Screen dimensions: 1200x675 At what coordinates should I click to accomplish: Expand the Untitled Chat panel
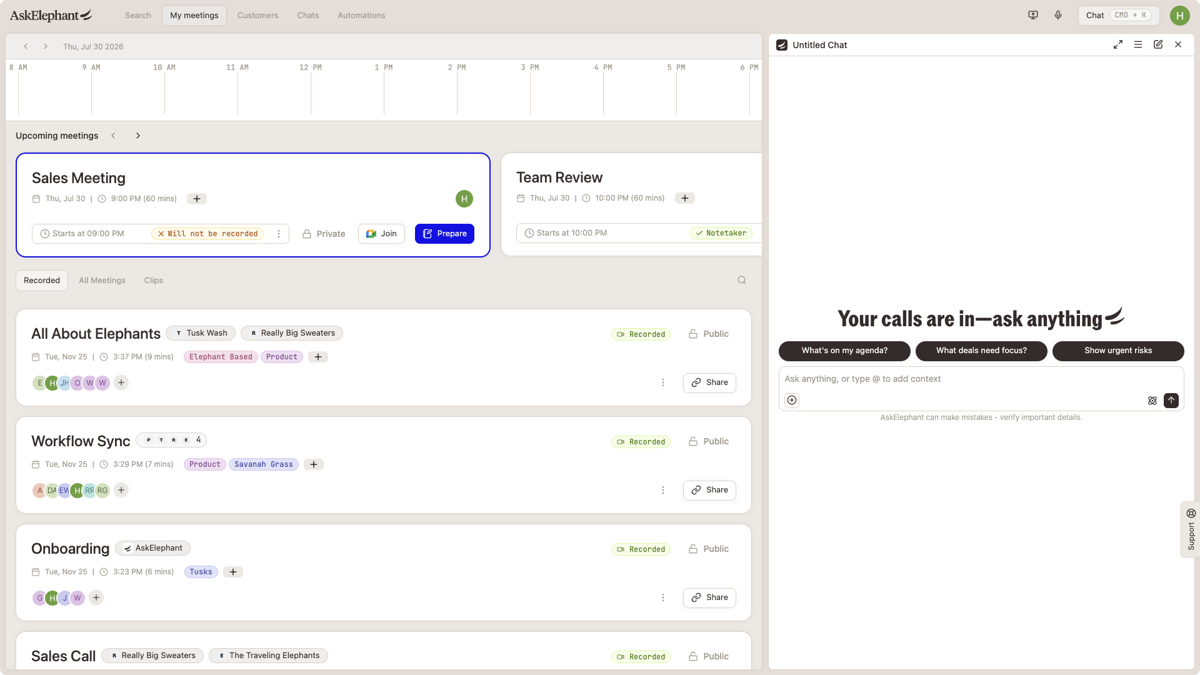1118,45
